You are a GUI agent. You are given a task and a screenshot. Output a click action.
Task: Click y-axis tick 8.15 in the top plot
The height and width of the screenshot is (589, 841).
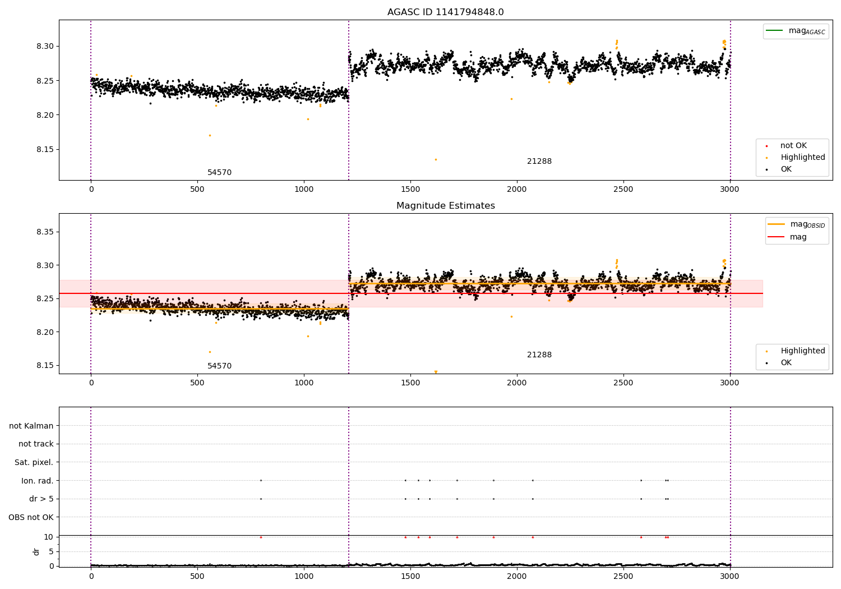coord(45,150)
